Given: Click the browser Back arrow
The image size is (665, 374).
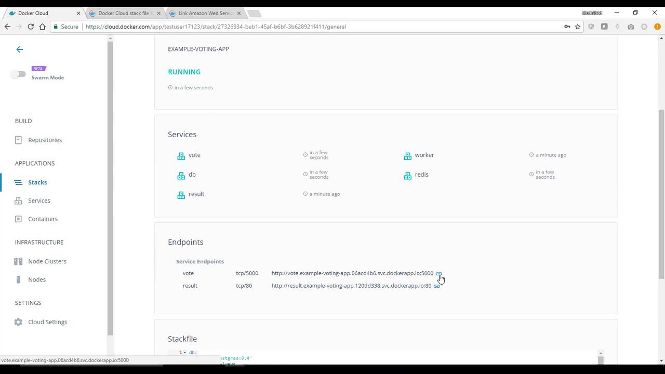Looking at the screenshot, I should 7,26.
